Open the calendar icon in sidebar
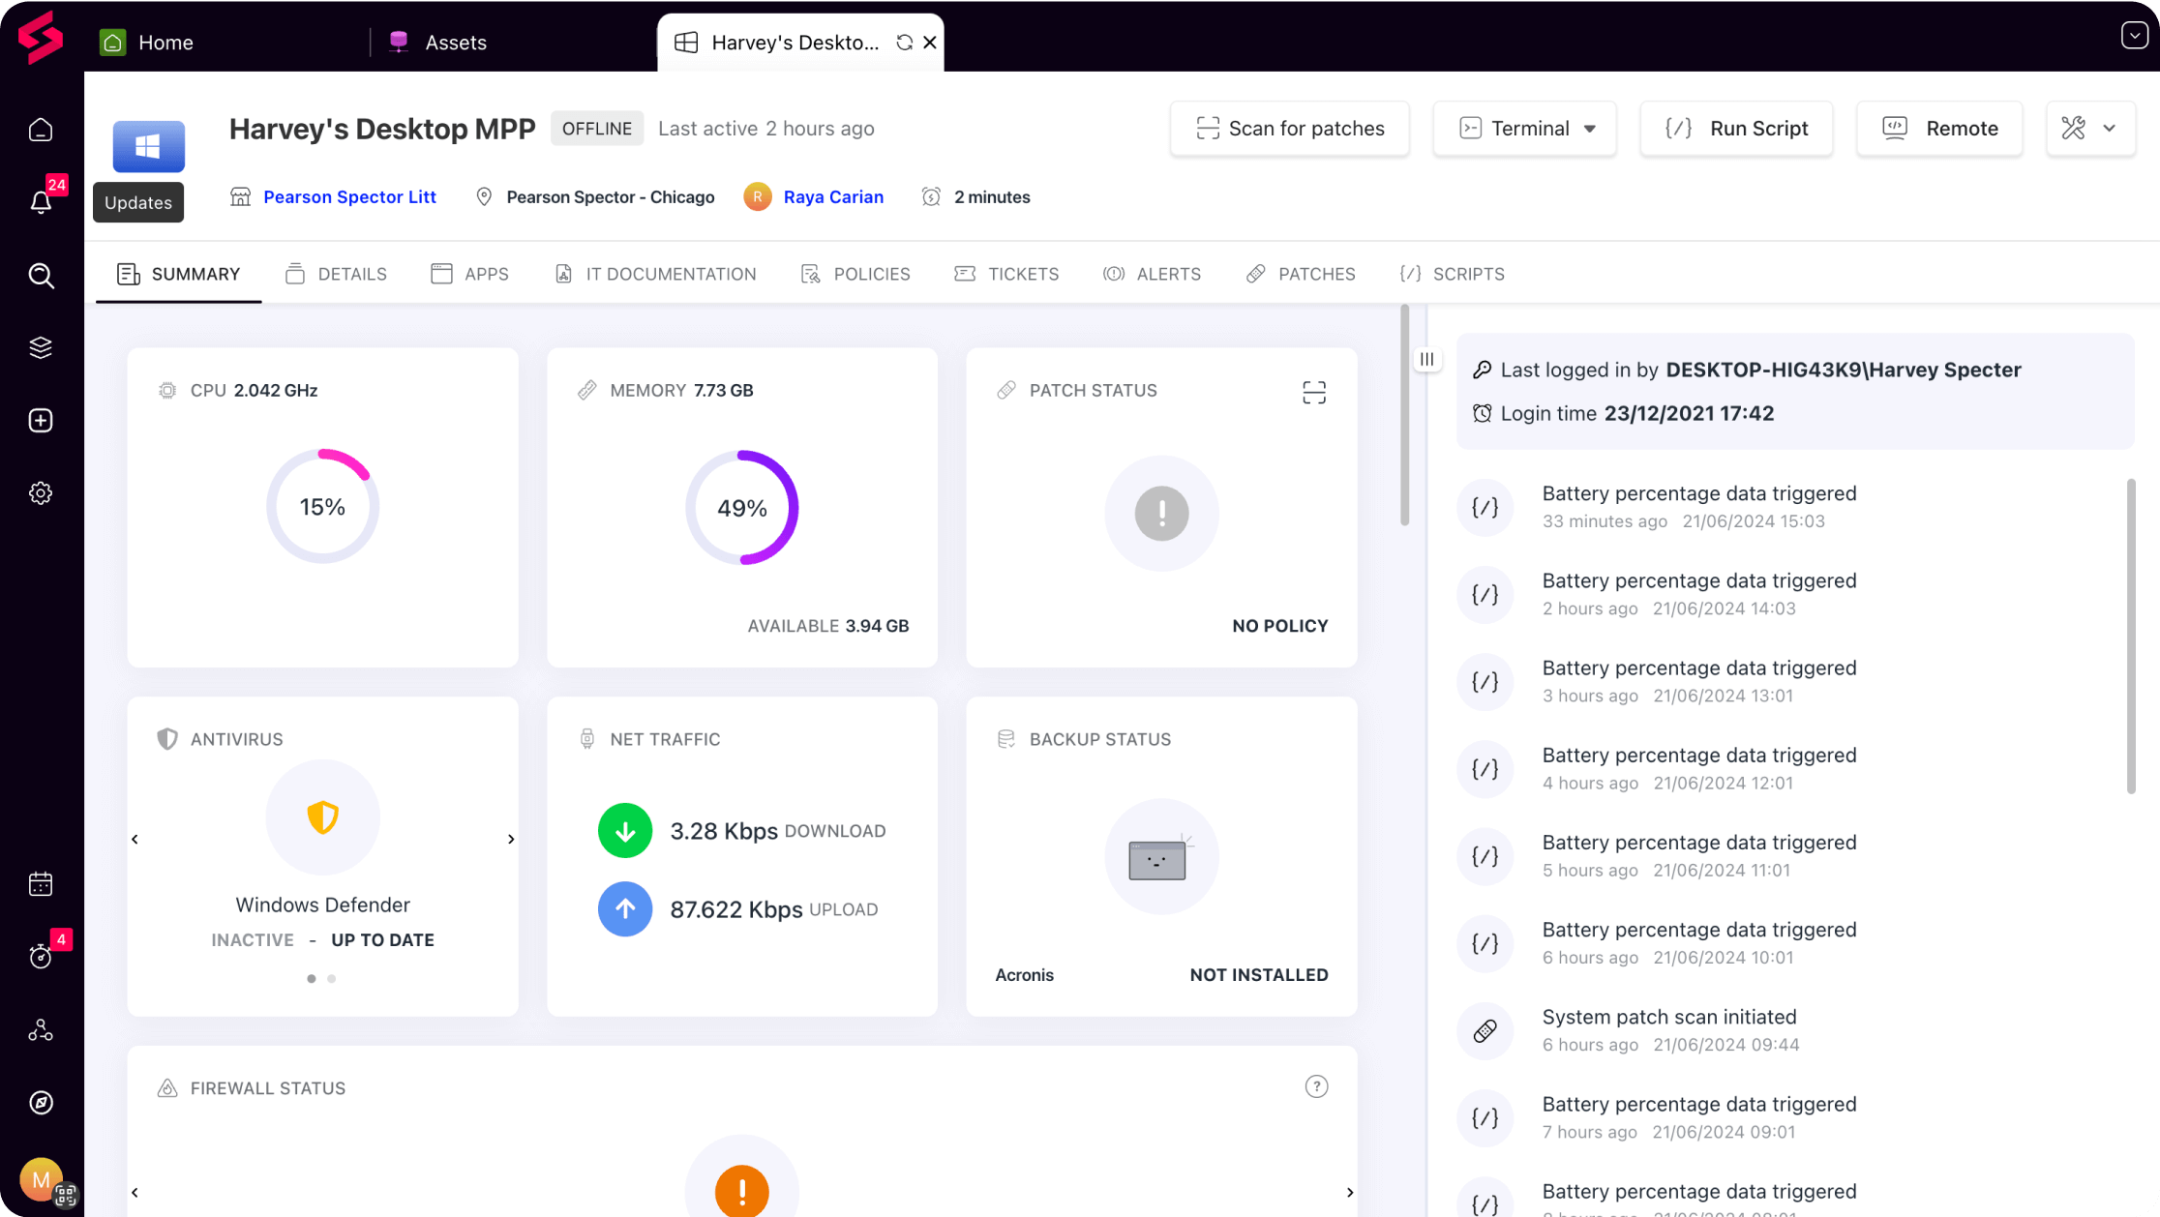The height and width of the screenshot is (1217, 2160). click(41, 884)
